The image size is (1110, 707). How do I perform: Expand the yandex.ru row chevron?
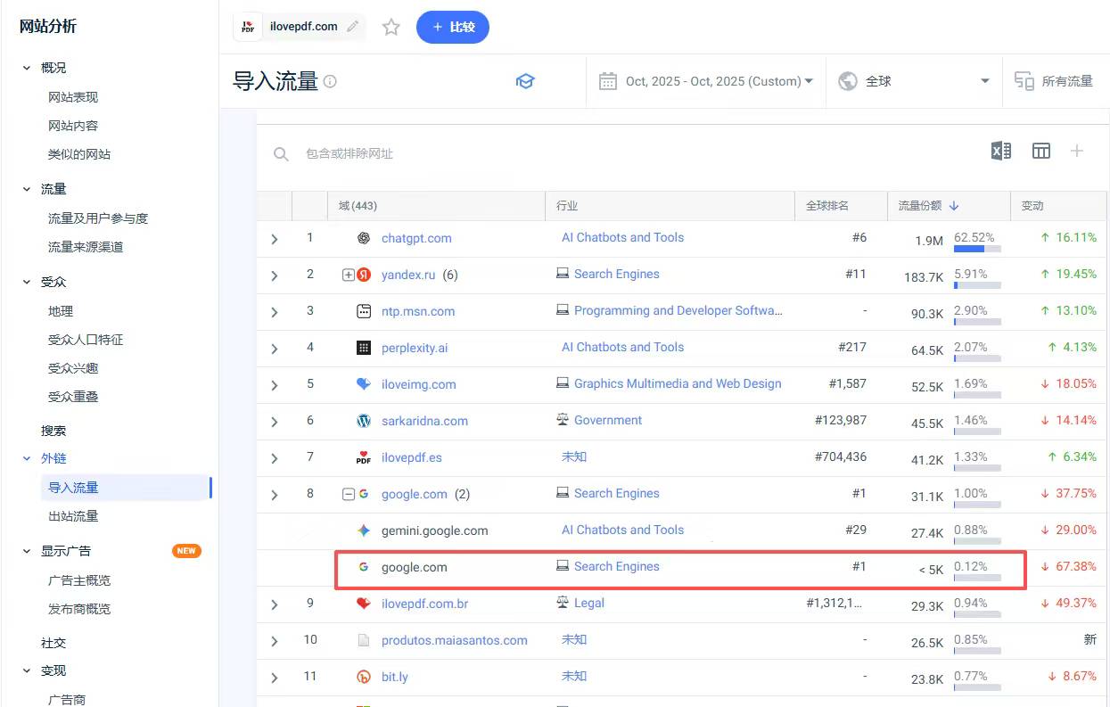[x=275, y=275]
